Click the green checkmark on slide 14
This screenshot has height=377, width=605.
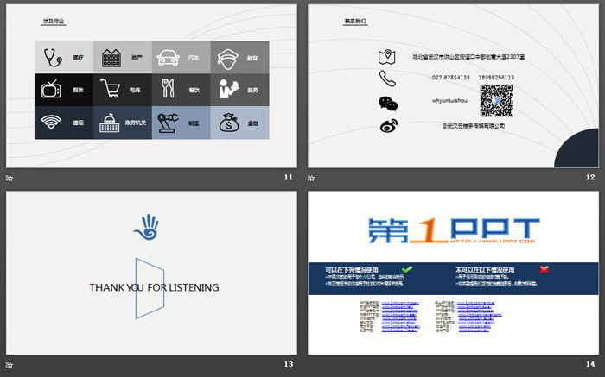[407, 269]
